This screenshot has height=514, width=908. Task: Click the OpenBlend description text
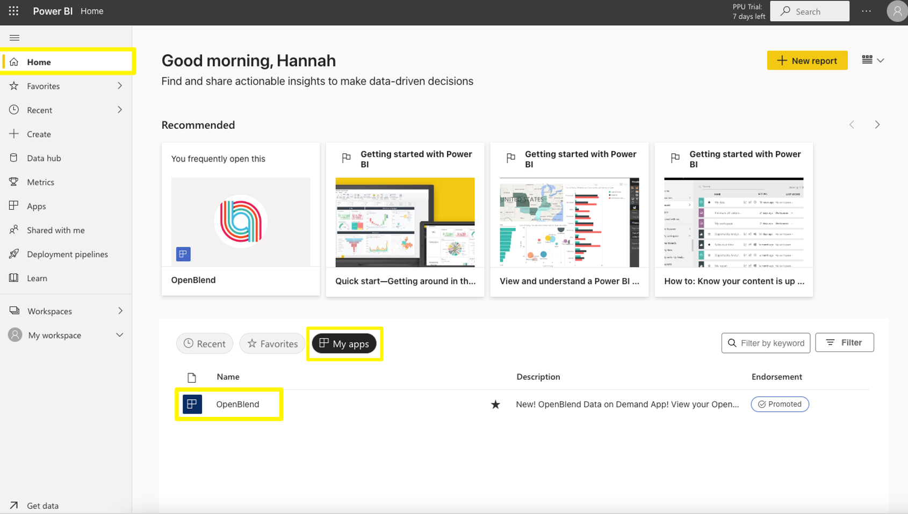[x=627, y=404]
